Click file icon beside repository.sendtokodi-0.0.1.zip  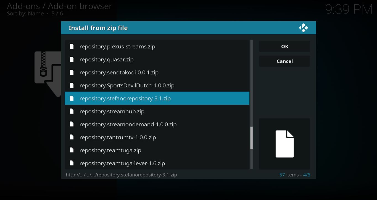(72, 72)
